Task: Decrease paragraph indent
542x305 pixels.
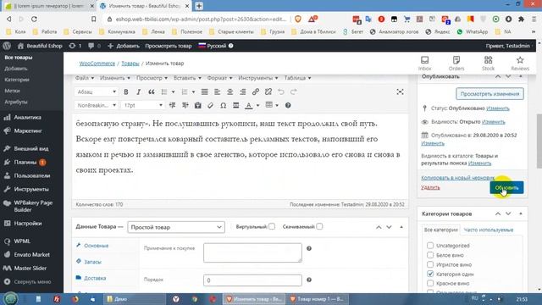Action: pyautogui.click(x=172, y=105)
